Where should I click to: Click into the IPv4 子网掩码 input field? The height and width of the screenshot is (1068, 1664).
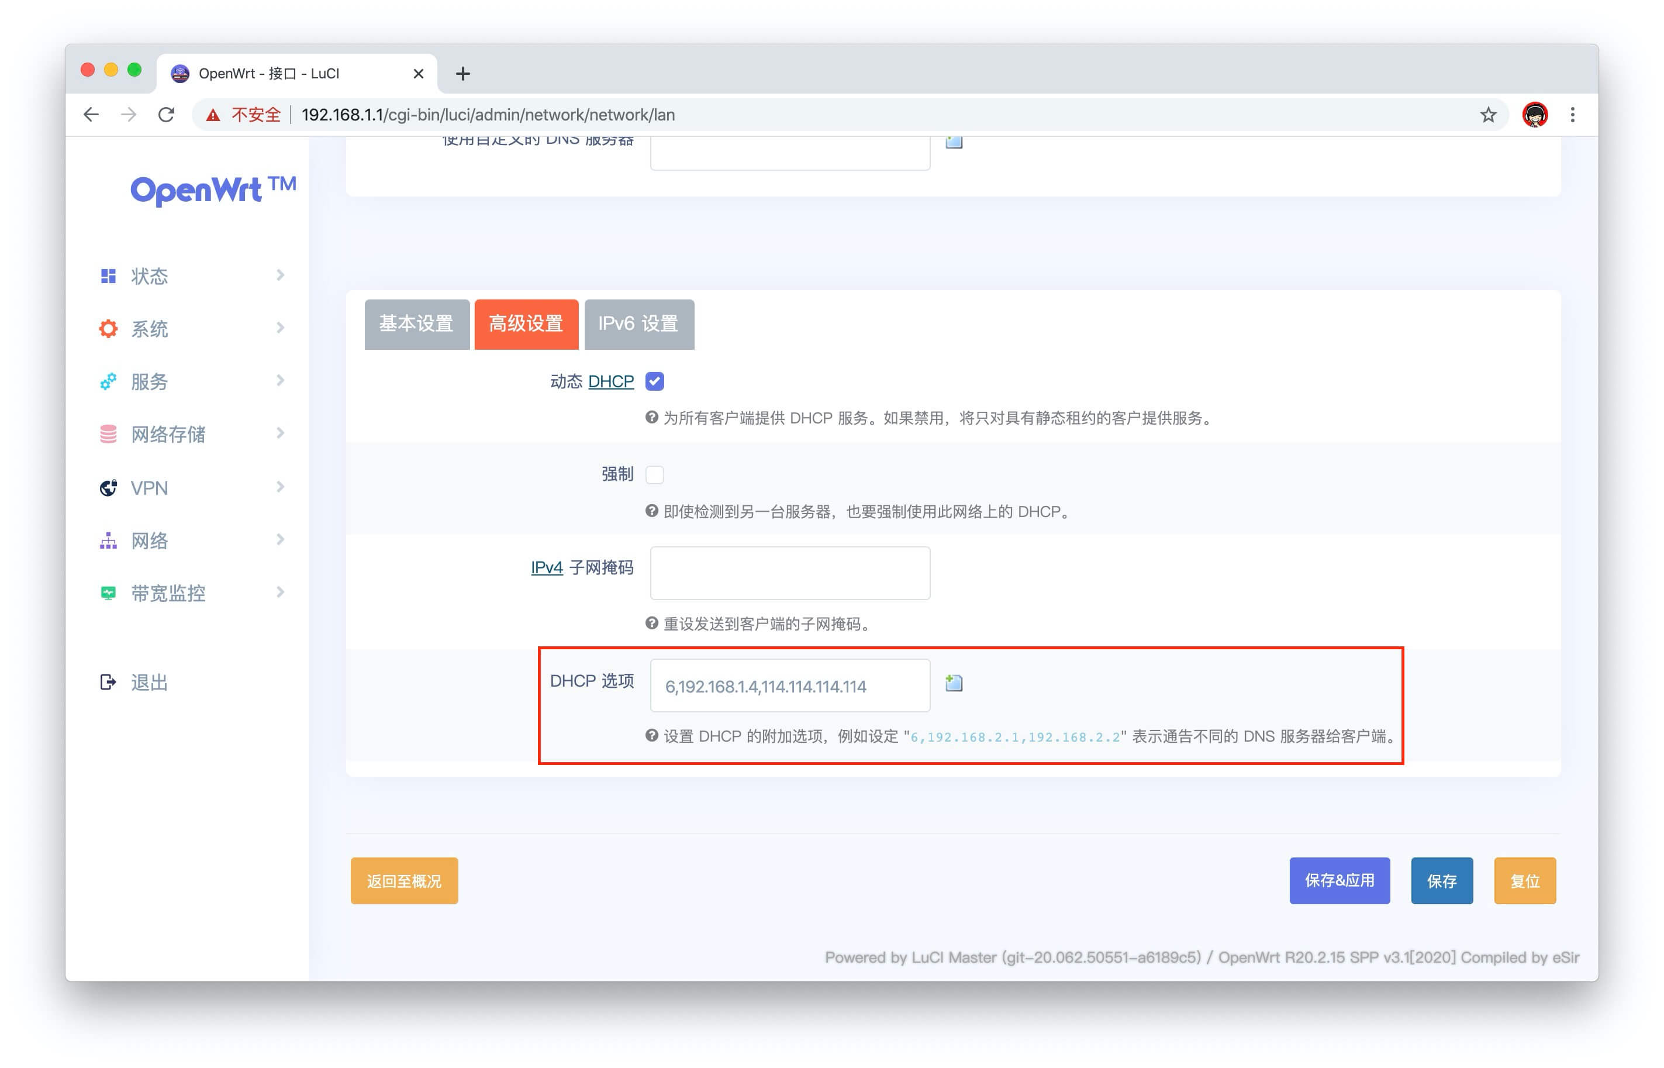[789, 573]
